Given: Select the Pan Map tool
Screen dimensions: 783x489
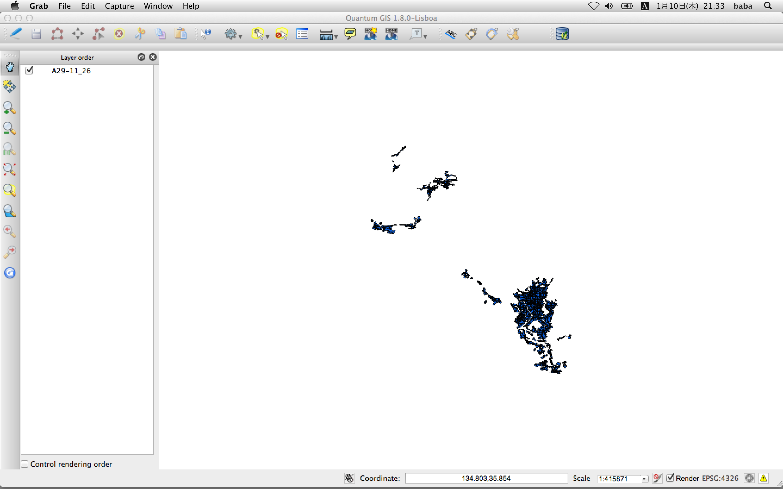Looking at the screenshot, I should point(10,67).
